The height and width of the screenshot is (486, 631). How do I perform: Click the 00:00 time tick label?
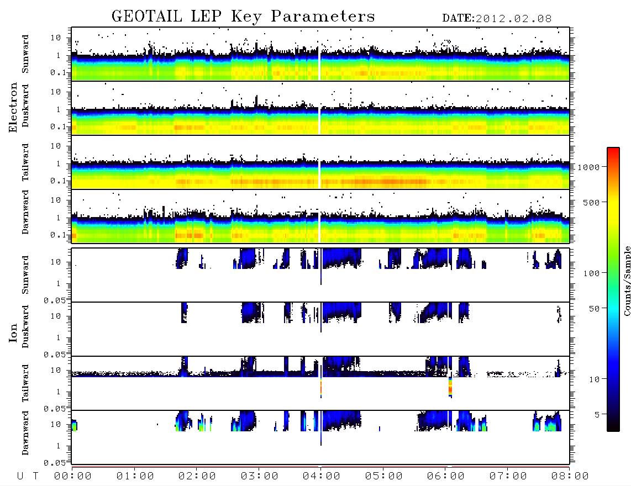(x=73, y=477)
